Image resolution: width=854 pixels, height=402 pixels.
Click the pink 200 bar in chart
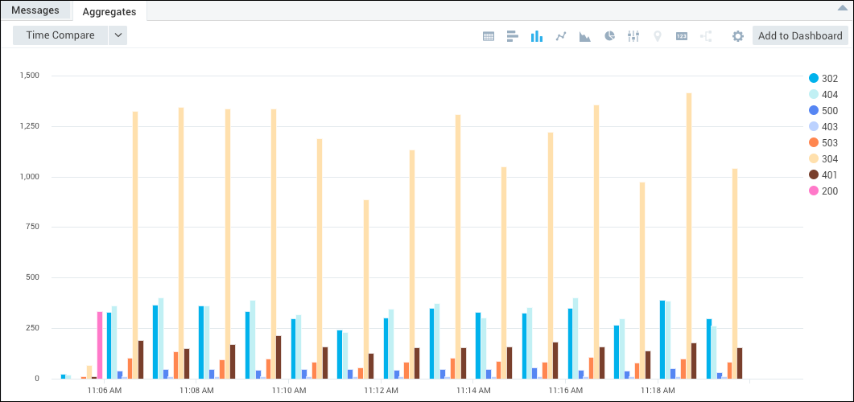click(100, 344)
